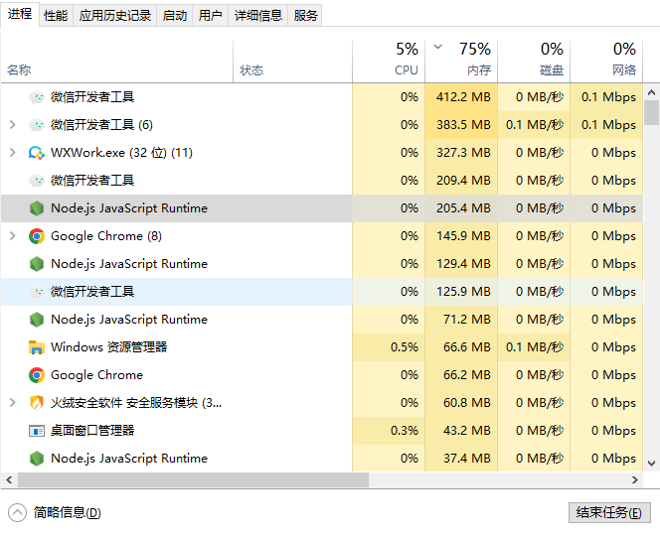Select the 412.2 MB memory cell
Screen dimensions: 660x537
(461, 97)
